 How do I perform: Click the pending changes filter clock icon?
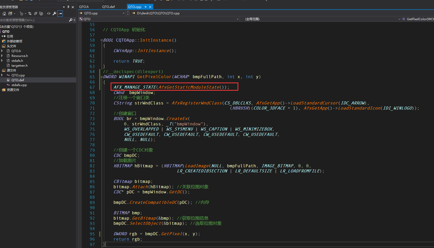coord(21,14)
